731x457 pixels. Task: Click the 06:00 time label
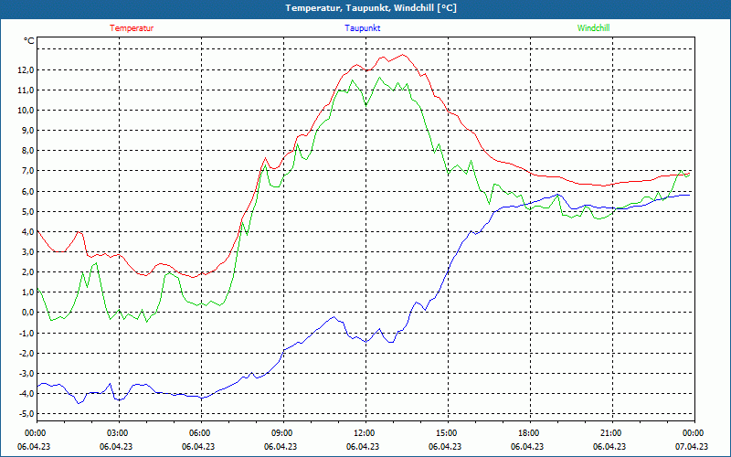pyautogui.click(x=201, y=433)
